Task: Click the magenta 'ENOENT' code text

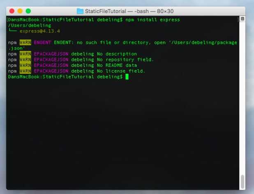Action: click(42, 43)
